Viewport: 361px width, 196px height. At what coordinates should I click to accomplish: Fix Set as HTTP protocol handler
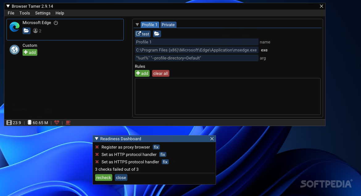(163, 155)
